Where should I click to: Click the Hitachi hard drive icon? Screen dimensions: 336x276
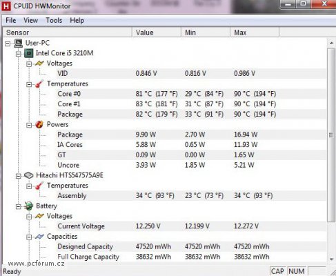[28, 175]
